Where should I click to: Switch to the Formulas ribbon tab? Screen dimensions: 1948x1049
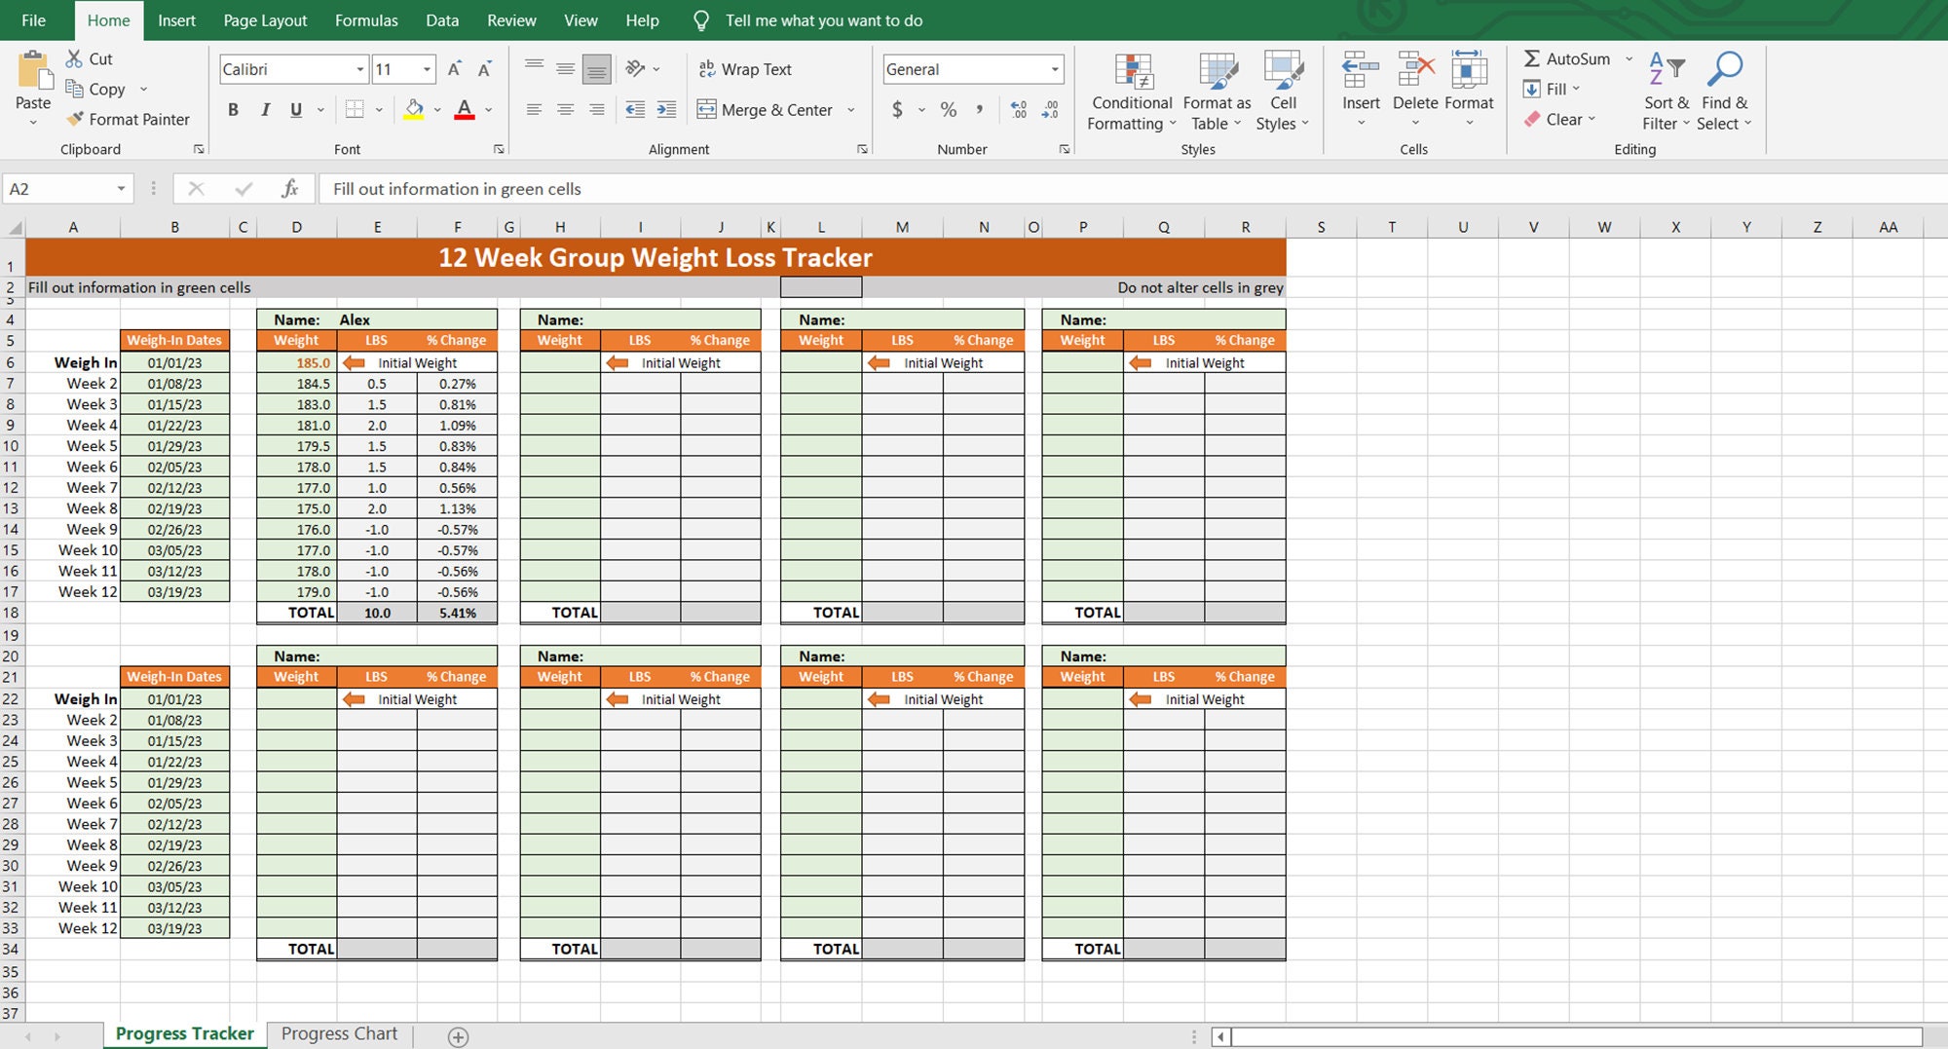point(366,19)
